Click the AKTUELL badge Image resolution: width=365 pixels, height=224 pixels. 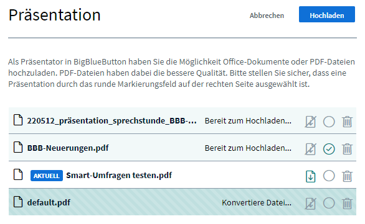[x=47, y=176]
